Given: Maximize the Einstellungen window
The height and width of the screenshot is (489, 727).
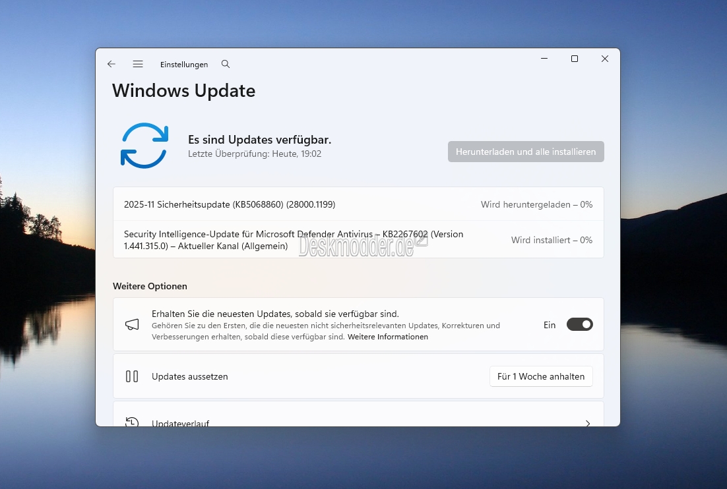Looking at the screenshot, I should click(575, 59).
